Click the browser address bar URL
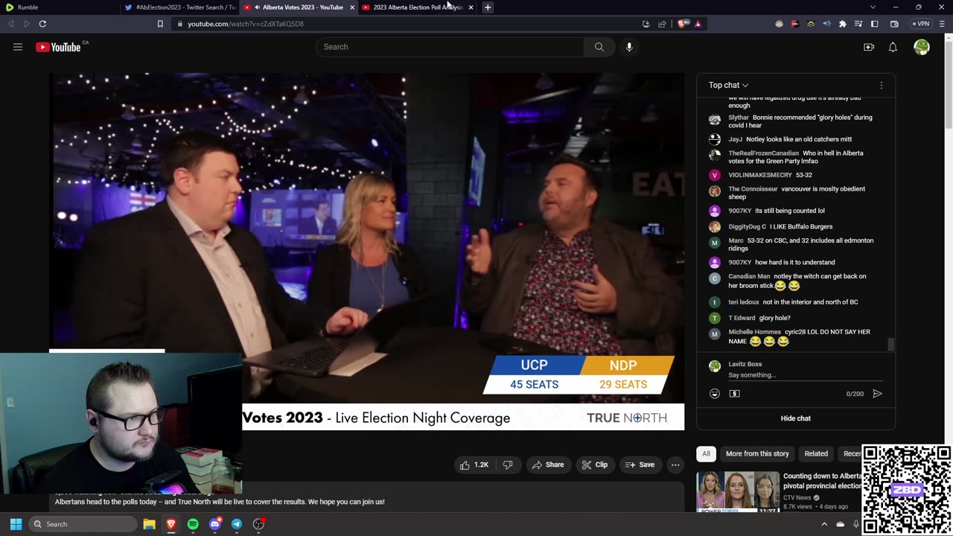Image resolution: width=953 pixels, height=536 pixels. [x=246, y=24]
